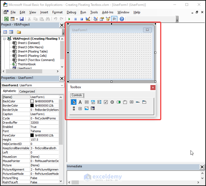Switch to the Alphabetic properties tab
The height and width of the screenshot is (186, 206).
coord(9,91)
